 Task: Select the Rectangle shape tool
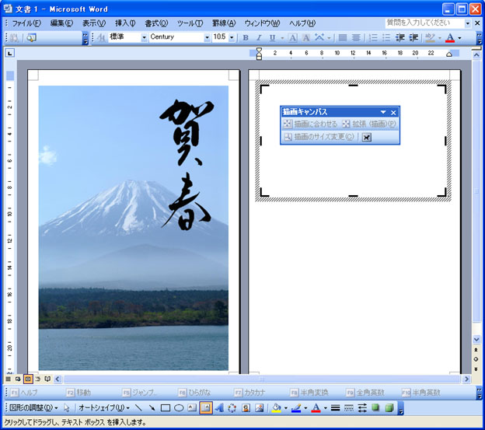click(166, 407)
